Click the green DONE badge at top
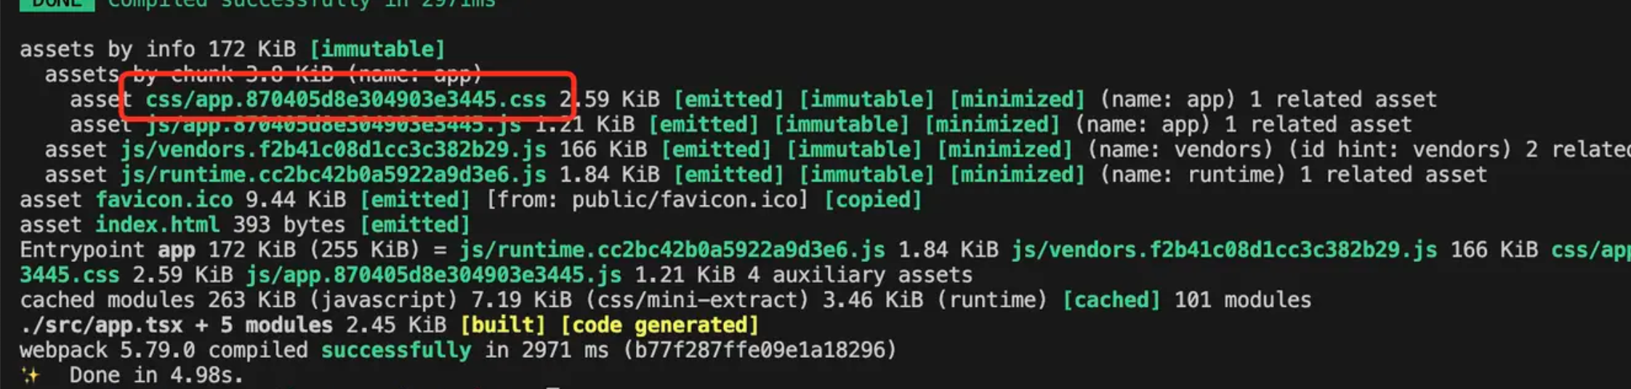Screen dimensions: 1631x389 (x=57, y=4)
